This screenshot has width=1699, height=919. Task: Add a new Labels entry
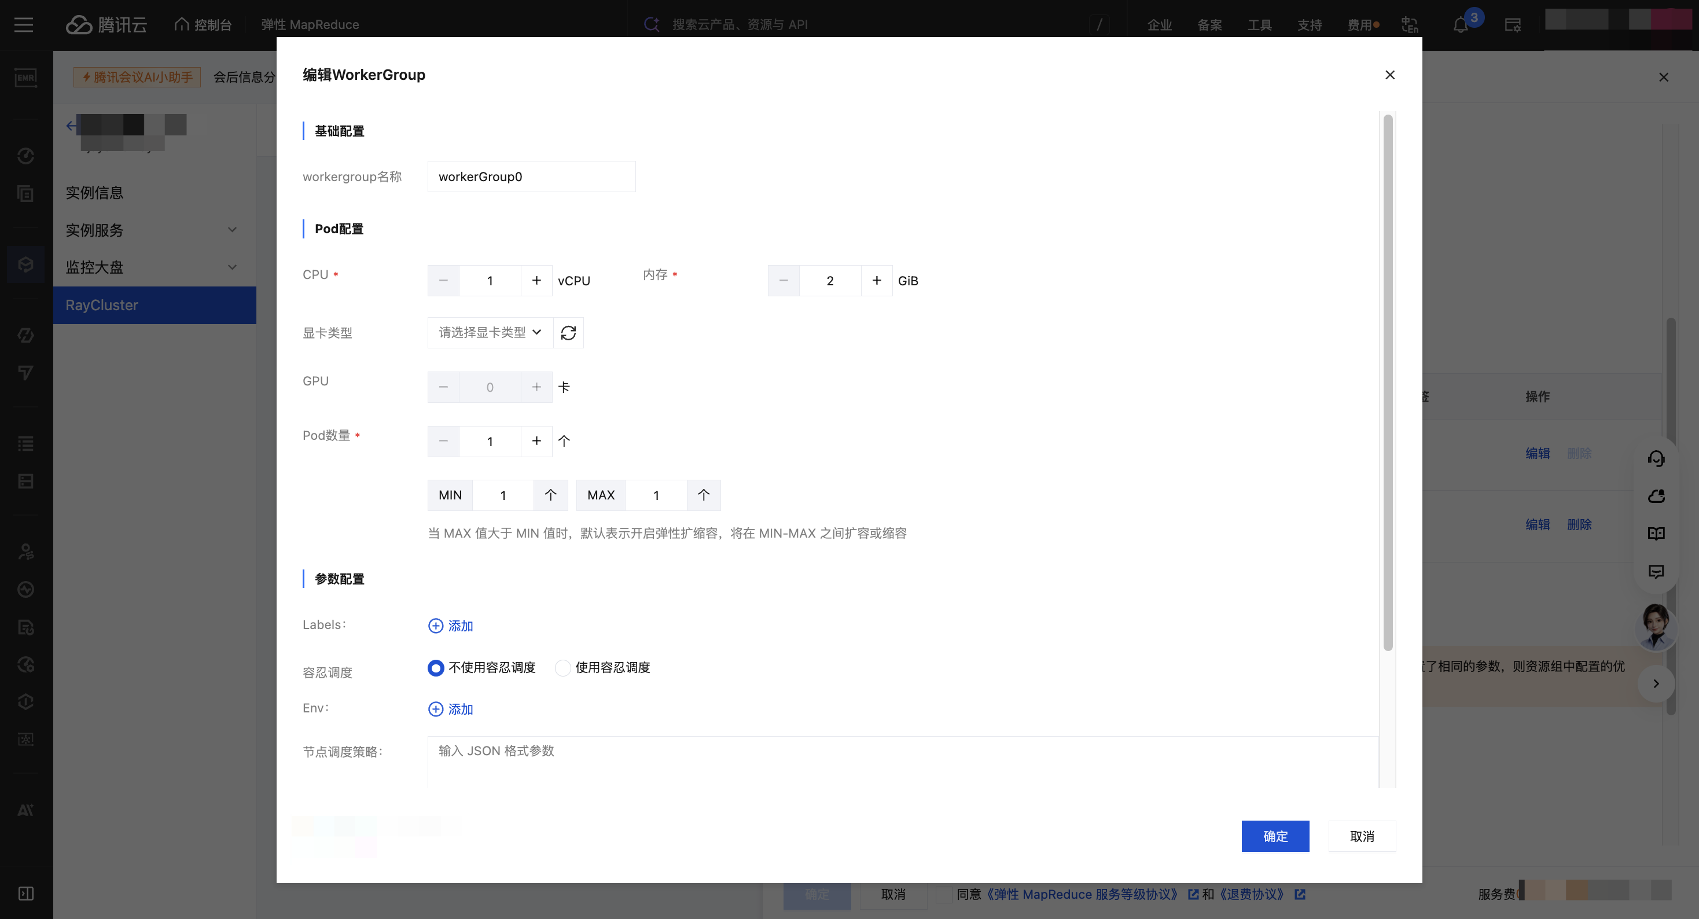(x=450, y=626)
